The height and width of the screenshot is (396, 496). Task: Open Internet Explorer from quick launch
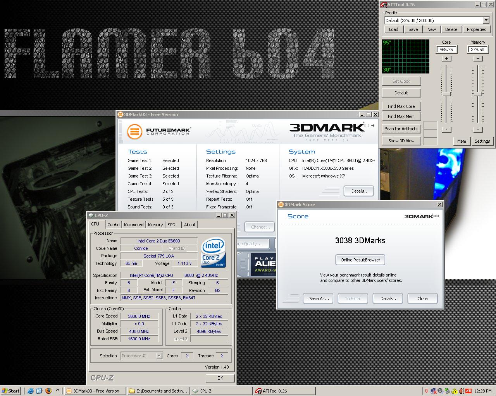pyautogui.click(x=31, y=391)
